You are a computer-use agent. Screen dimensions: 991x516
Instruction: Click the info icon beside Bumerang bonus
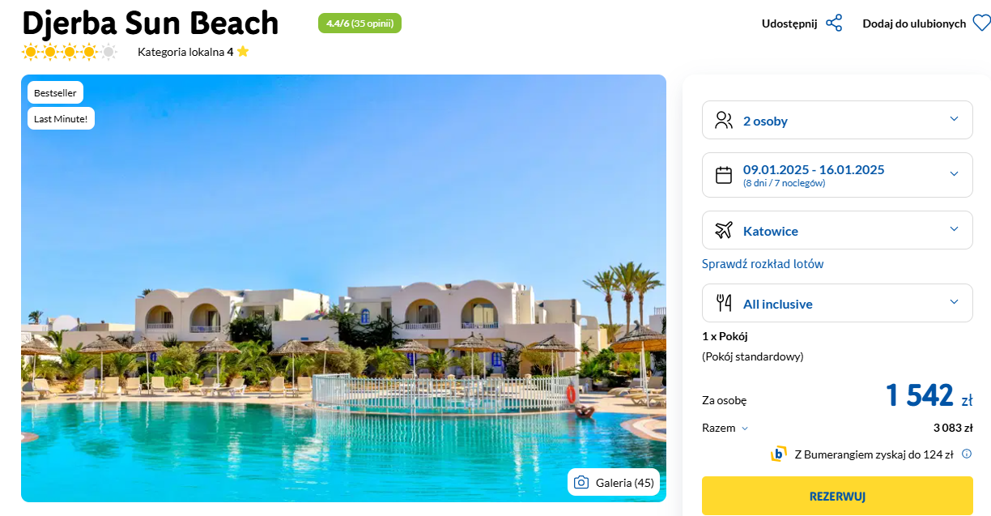966,454
